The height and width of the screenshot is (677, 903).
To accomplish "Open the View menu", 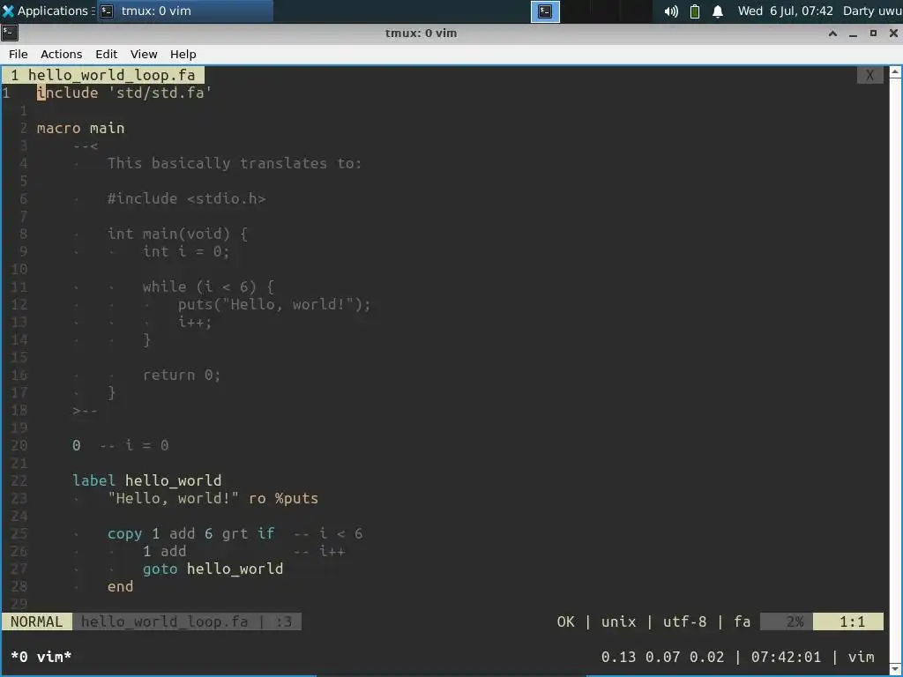I will (144, 54).
